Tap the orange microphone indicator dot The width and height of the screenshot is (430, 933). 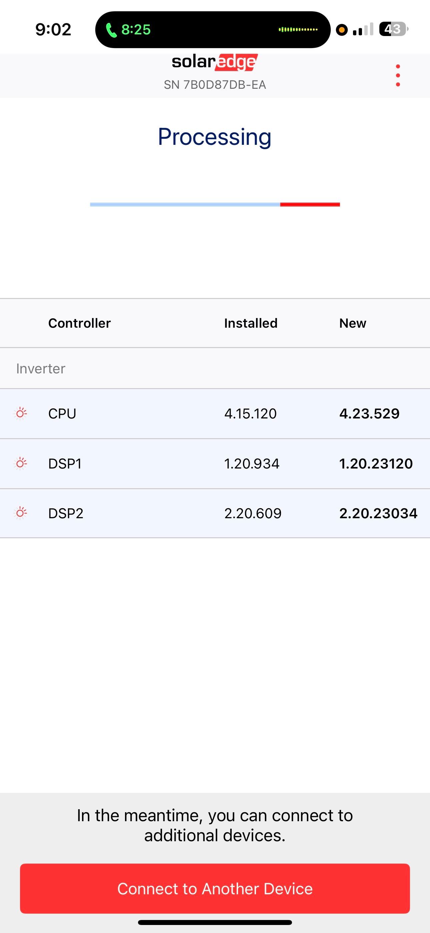click(341, 30)
